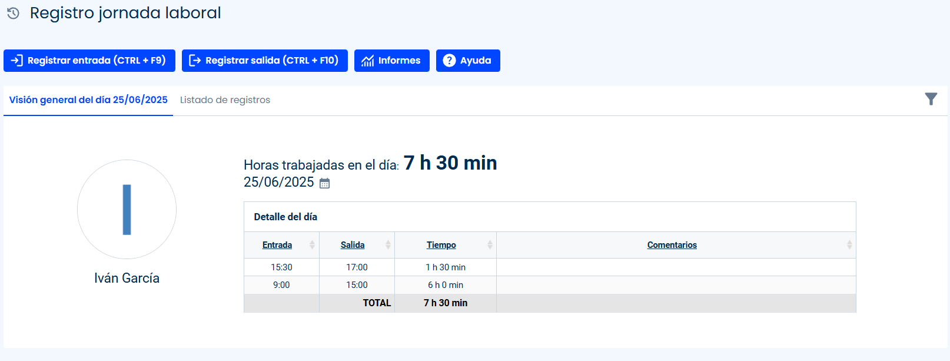
Task: Sort by Salida column header
Action: 353,245
